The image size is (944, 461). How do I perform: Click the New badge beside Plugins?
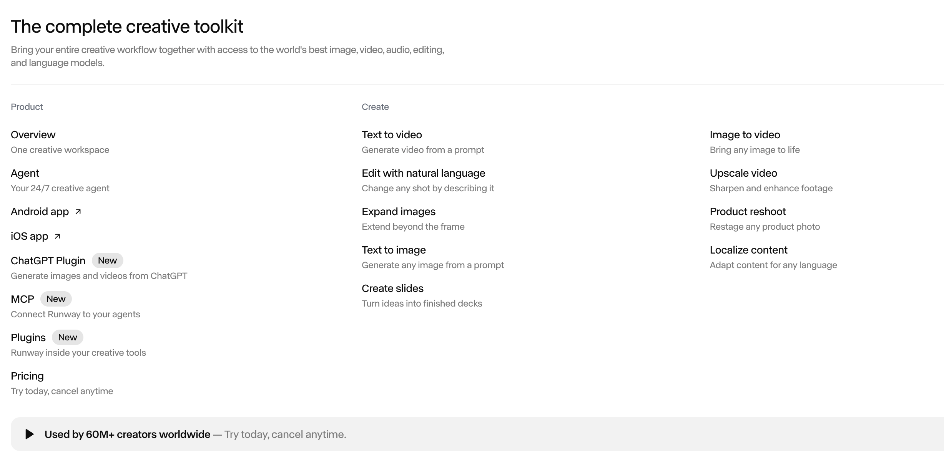click(68, 337)
